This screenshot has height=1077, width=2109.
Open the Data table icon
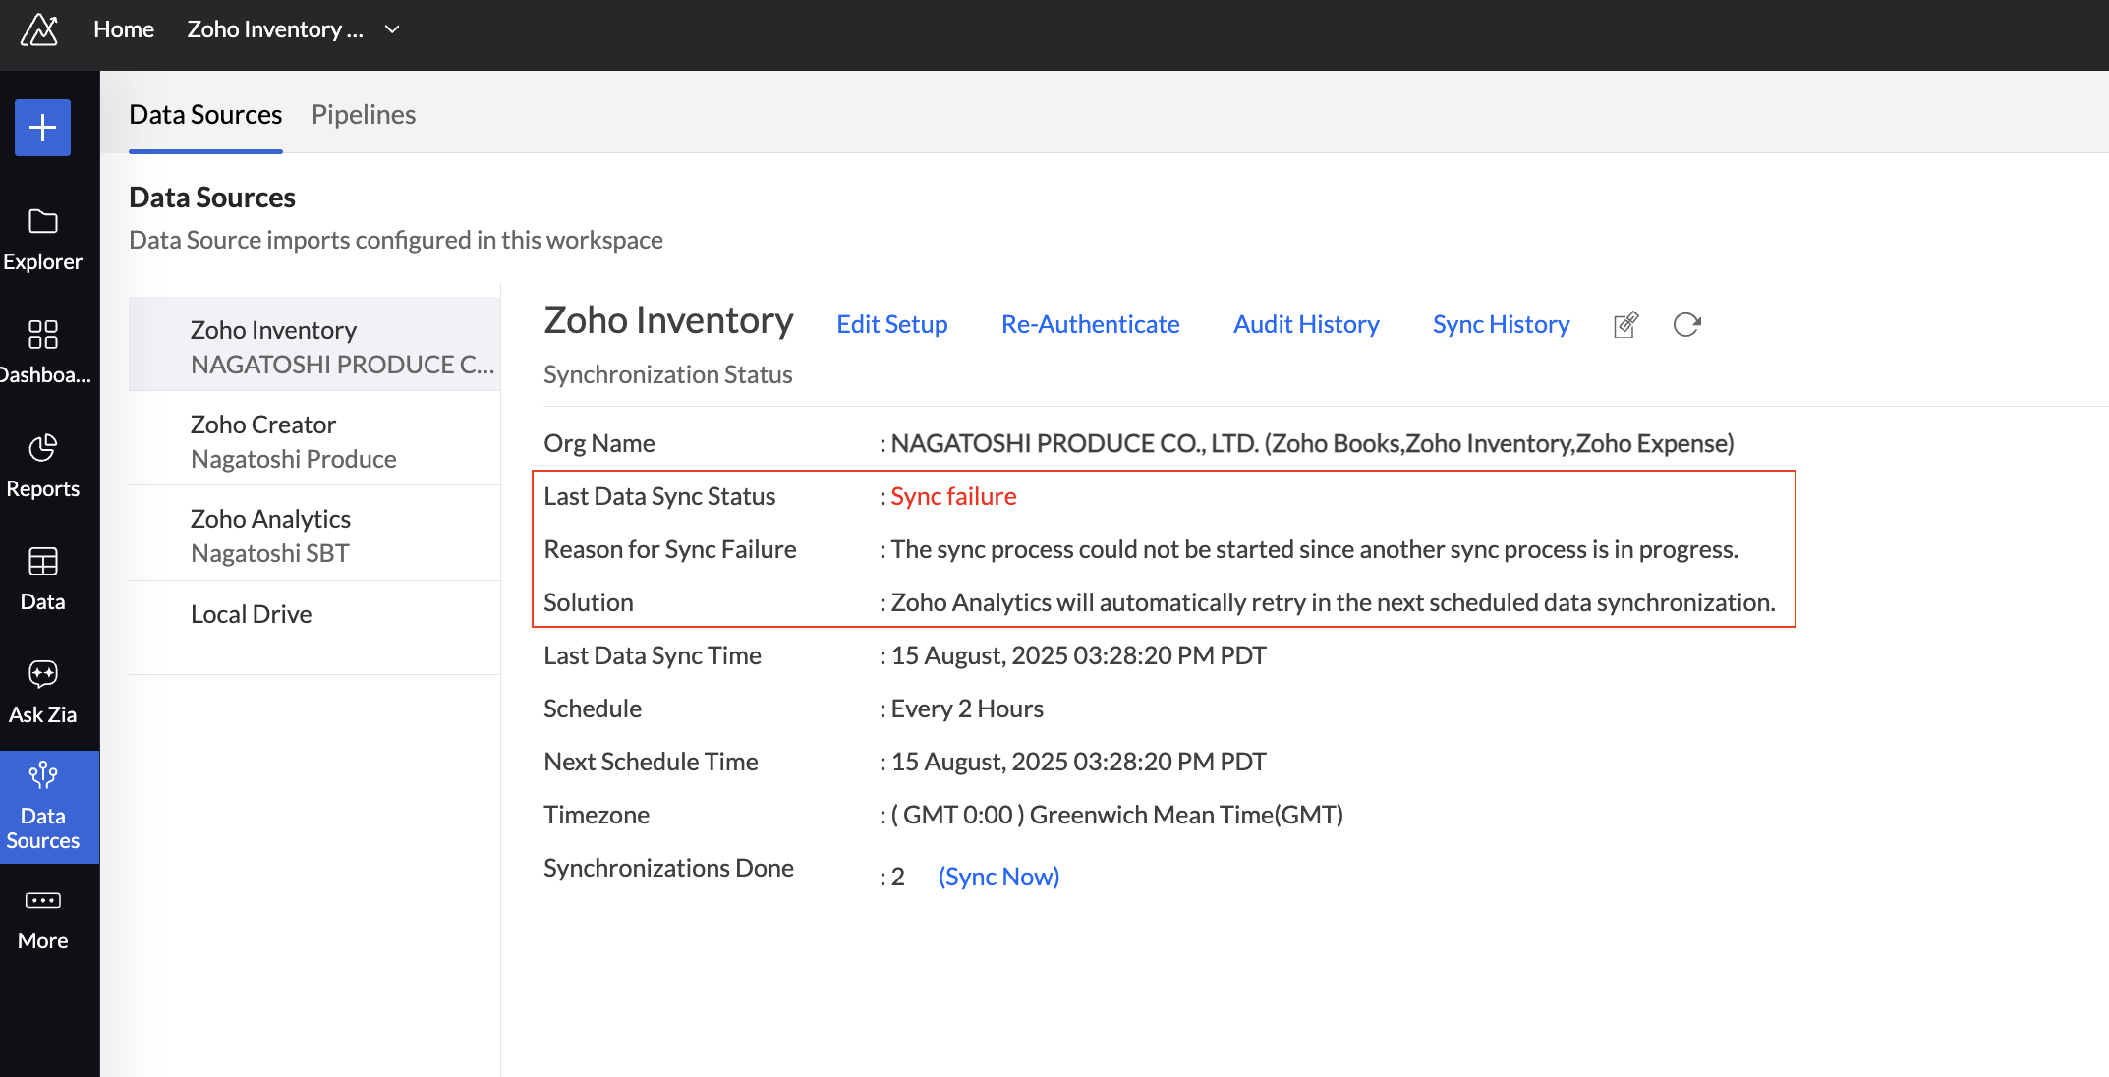click(x=42, y=561)
